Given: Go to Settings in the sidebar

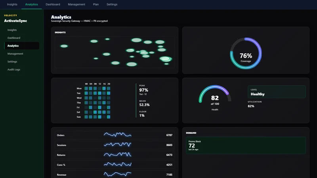Looking at the screenshot, I should [x=22, y=62].
